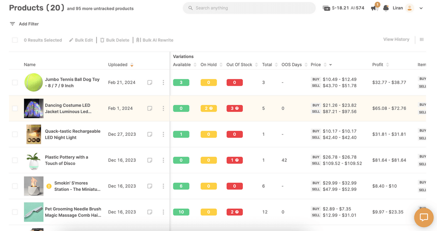The width and height of the screenshot is (437, 231).
Task: Sort by Out Of Stock column arrows
Action: coord(256,65)
